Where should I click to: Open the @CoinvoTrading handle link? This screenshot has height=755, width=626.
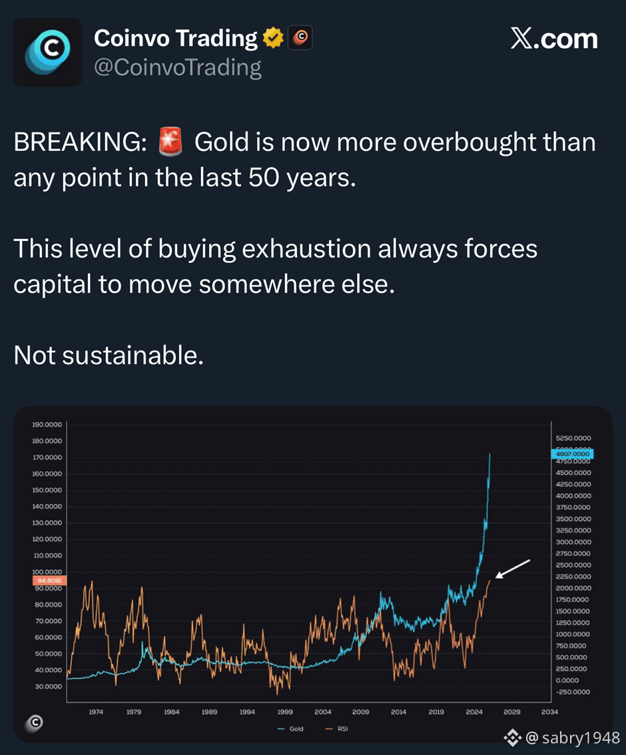point(178,68)
